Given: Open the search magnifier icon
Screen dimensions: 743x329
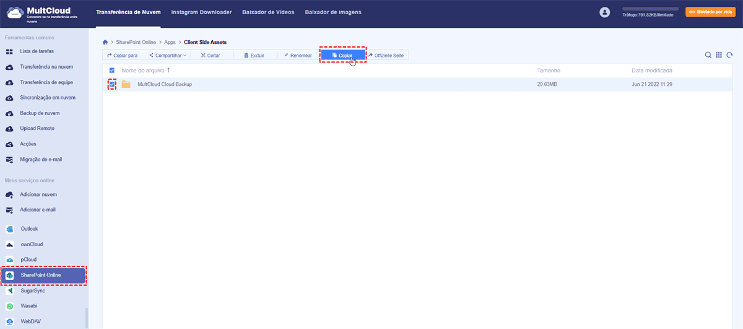Looking at the screenshot, I should coord(708,55).
